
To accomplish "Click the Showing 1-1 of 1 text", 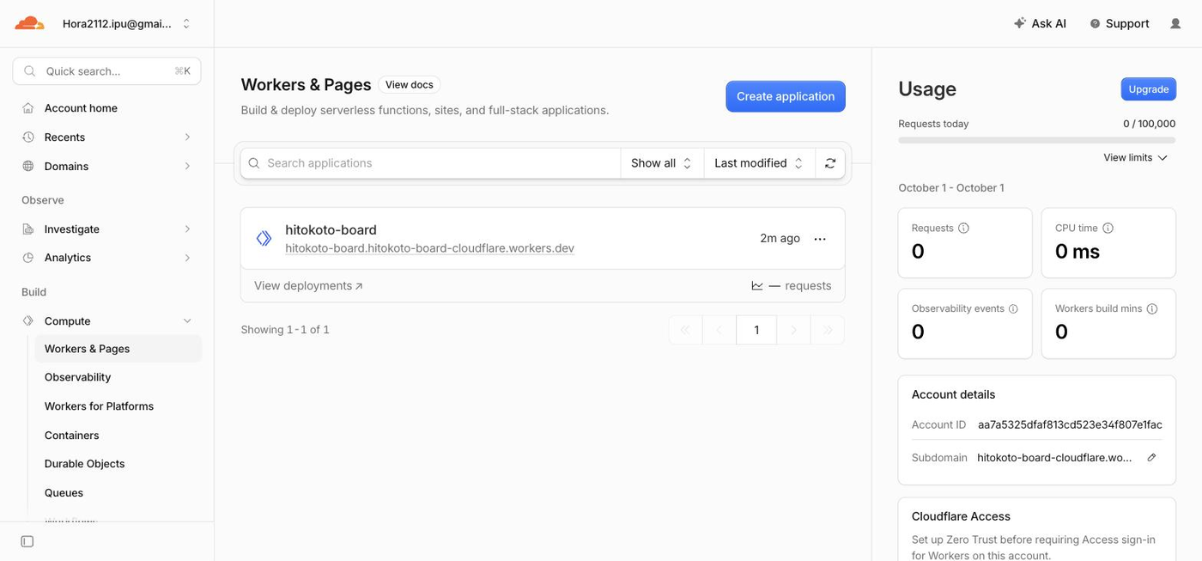I will [285, 330].
